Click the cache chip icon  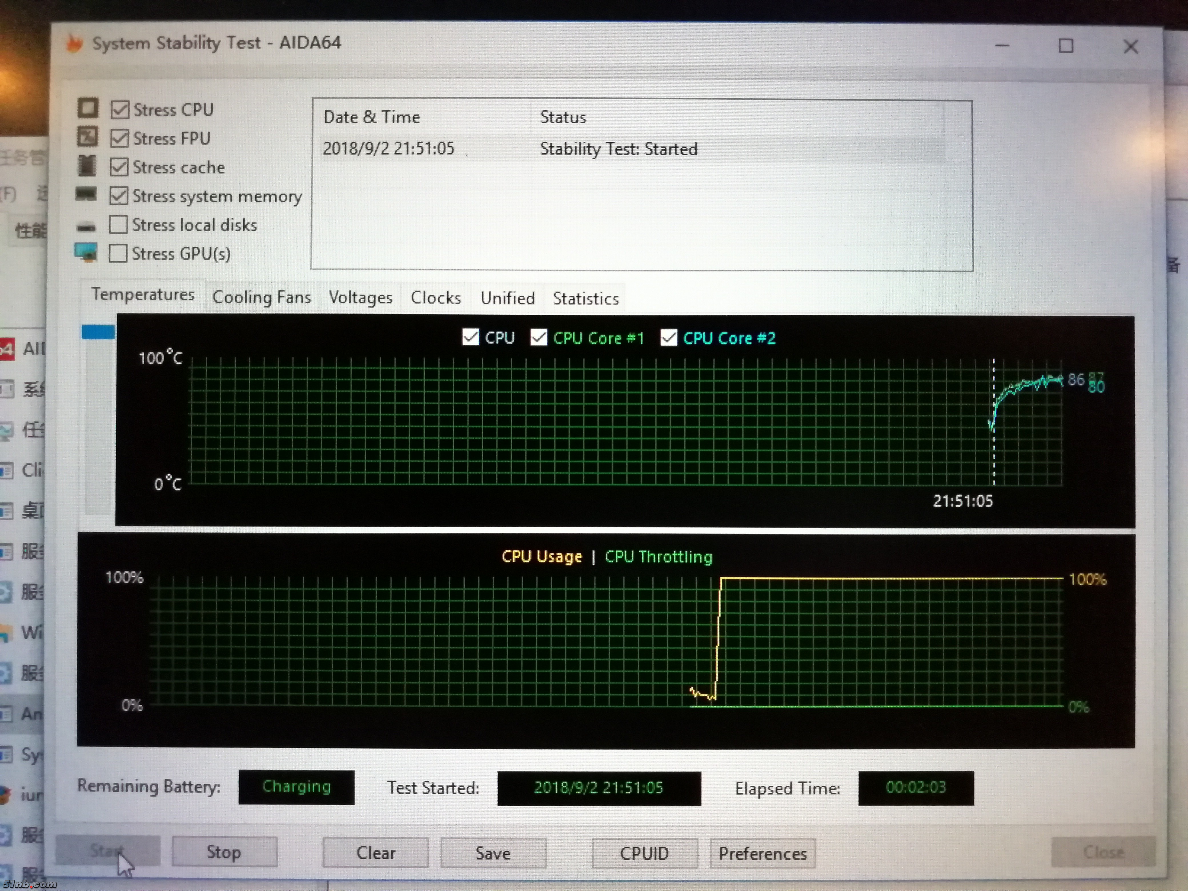(x=87, y=166)
